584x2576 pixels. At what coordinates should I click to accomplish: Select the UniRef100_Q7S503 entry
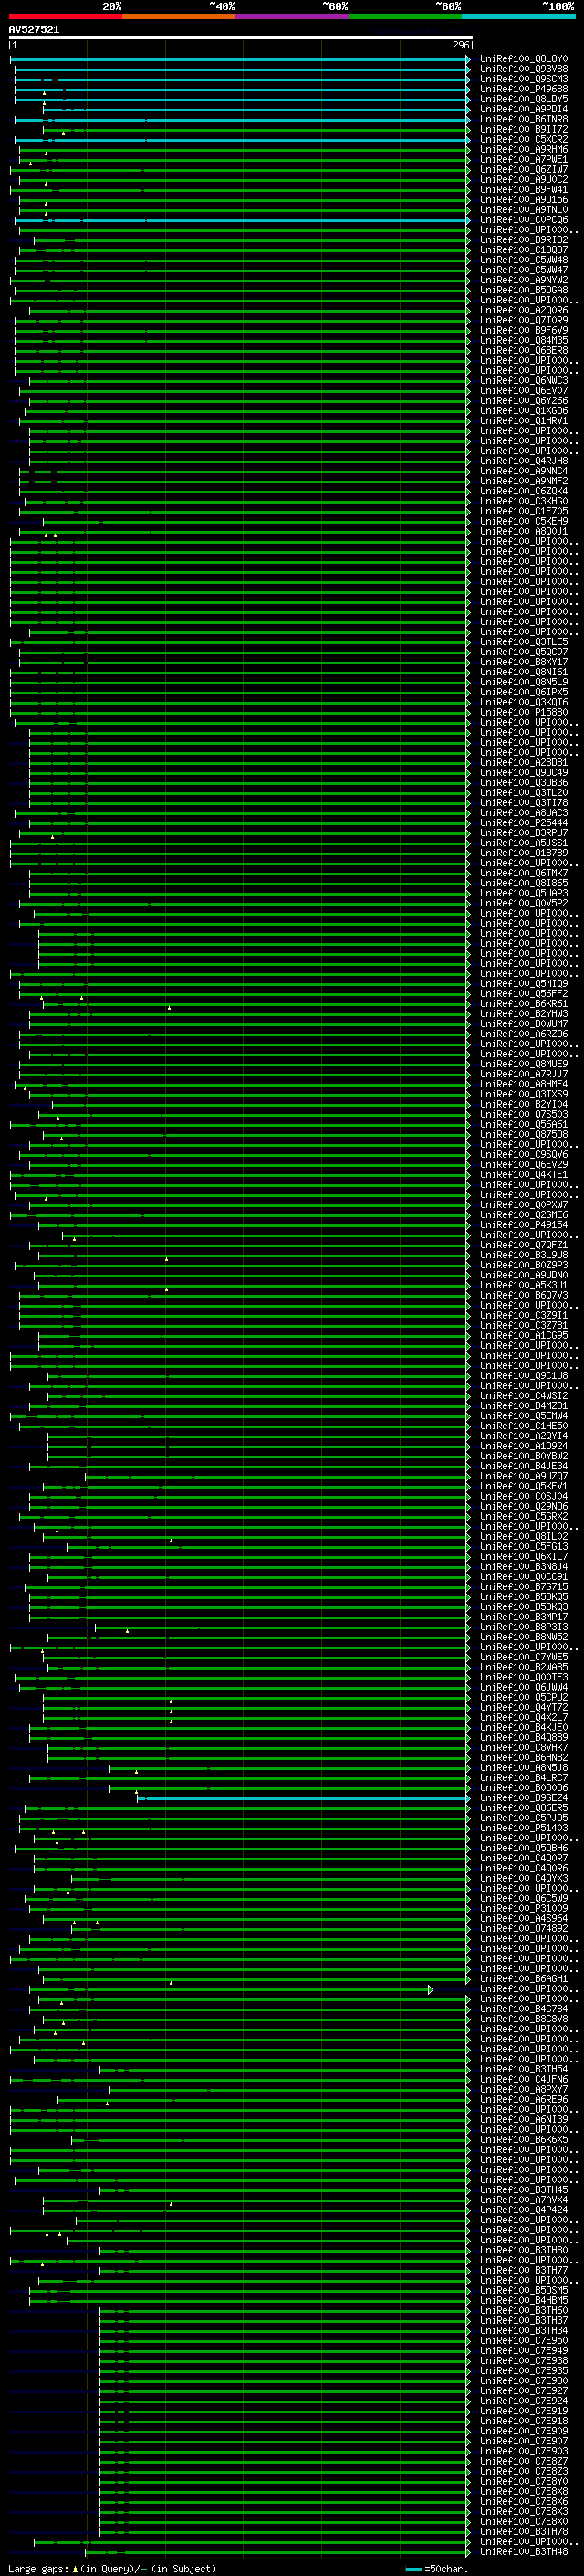tap(523, 1114)
